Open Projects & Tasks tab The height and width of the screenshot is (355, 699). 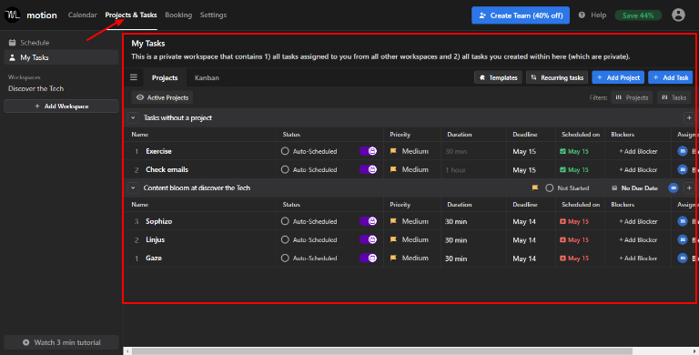[x=131, y=15]
